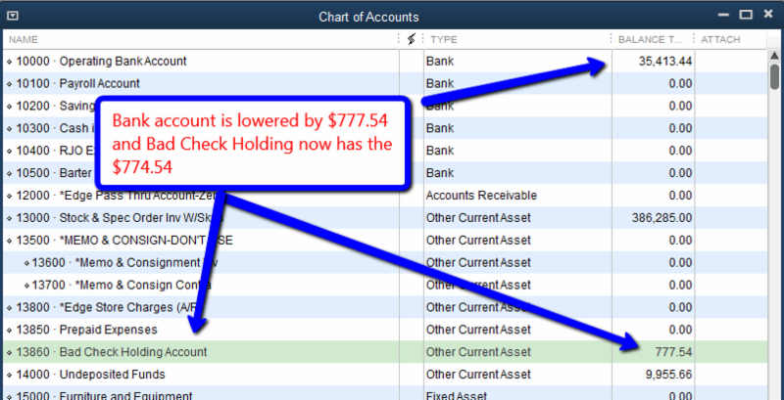Click the lightning bolt online status column header
The image size is (784, 400).
411,39
